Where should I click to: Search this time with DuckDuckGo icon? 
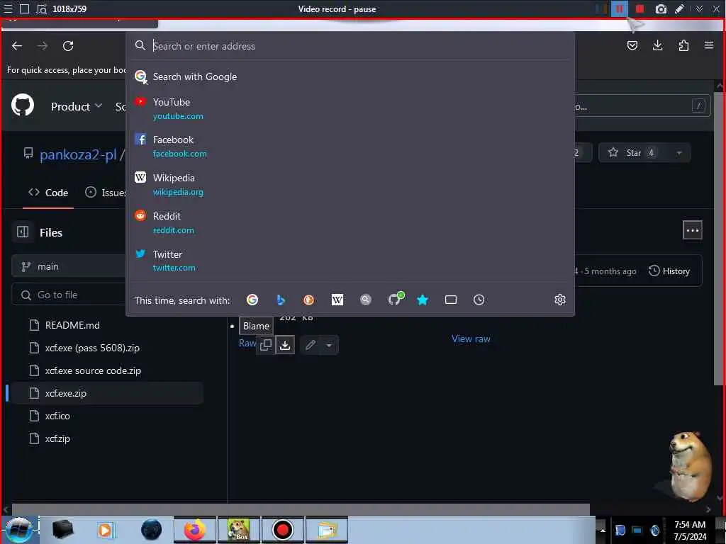(309, 300)
